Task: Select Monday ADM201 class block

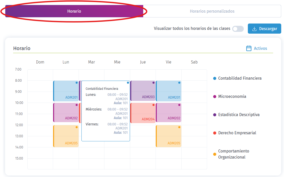Action: (x=66, y=91)
